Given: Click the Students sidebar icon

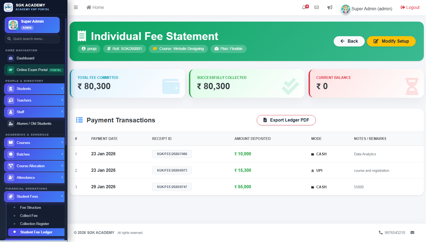Looking at the screenshot, I should click(11, 89).
